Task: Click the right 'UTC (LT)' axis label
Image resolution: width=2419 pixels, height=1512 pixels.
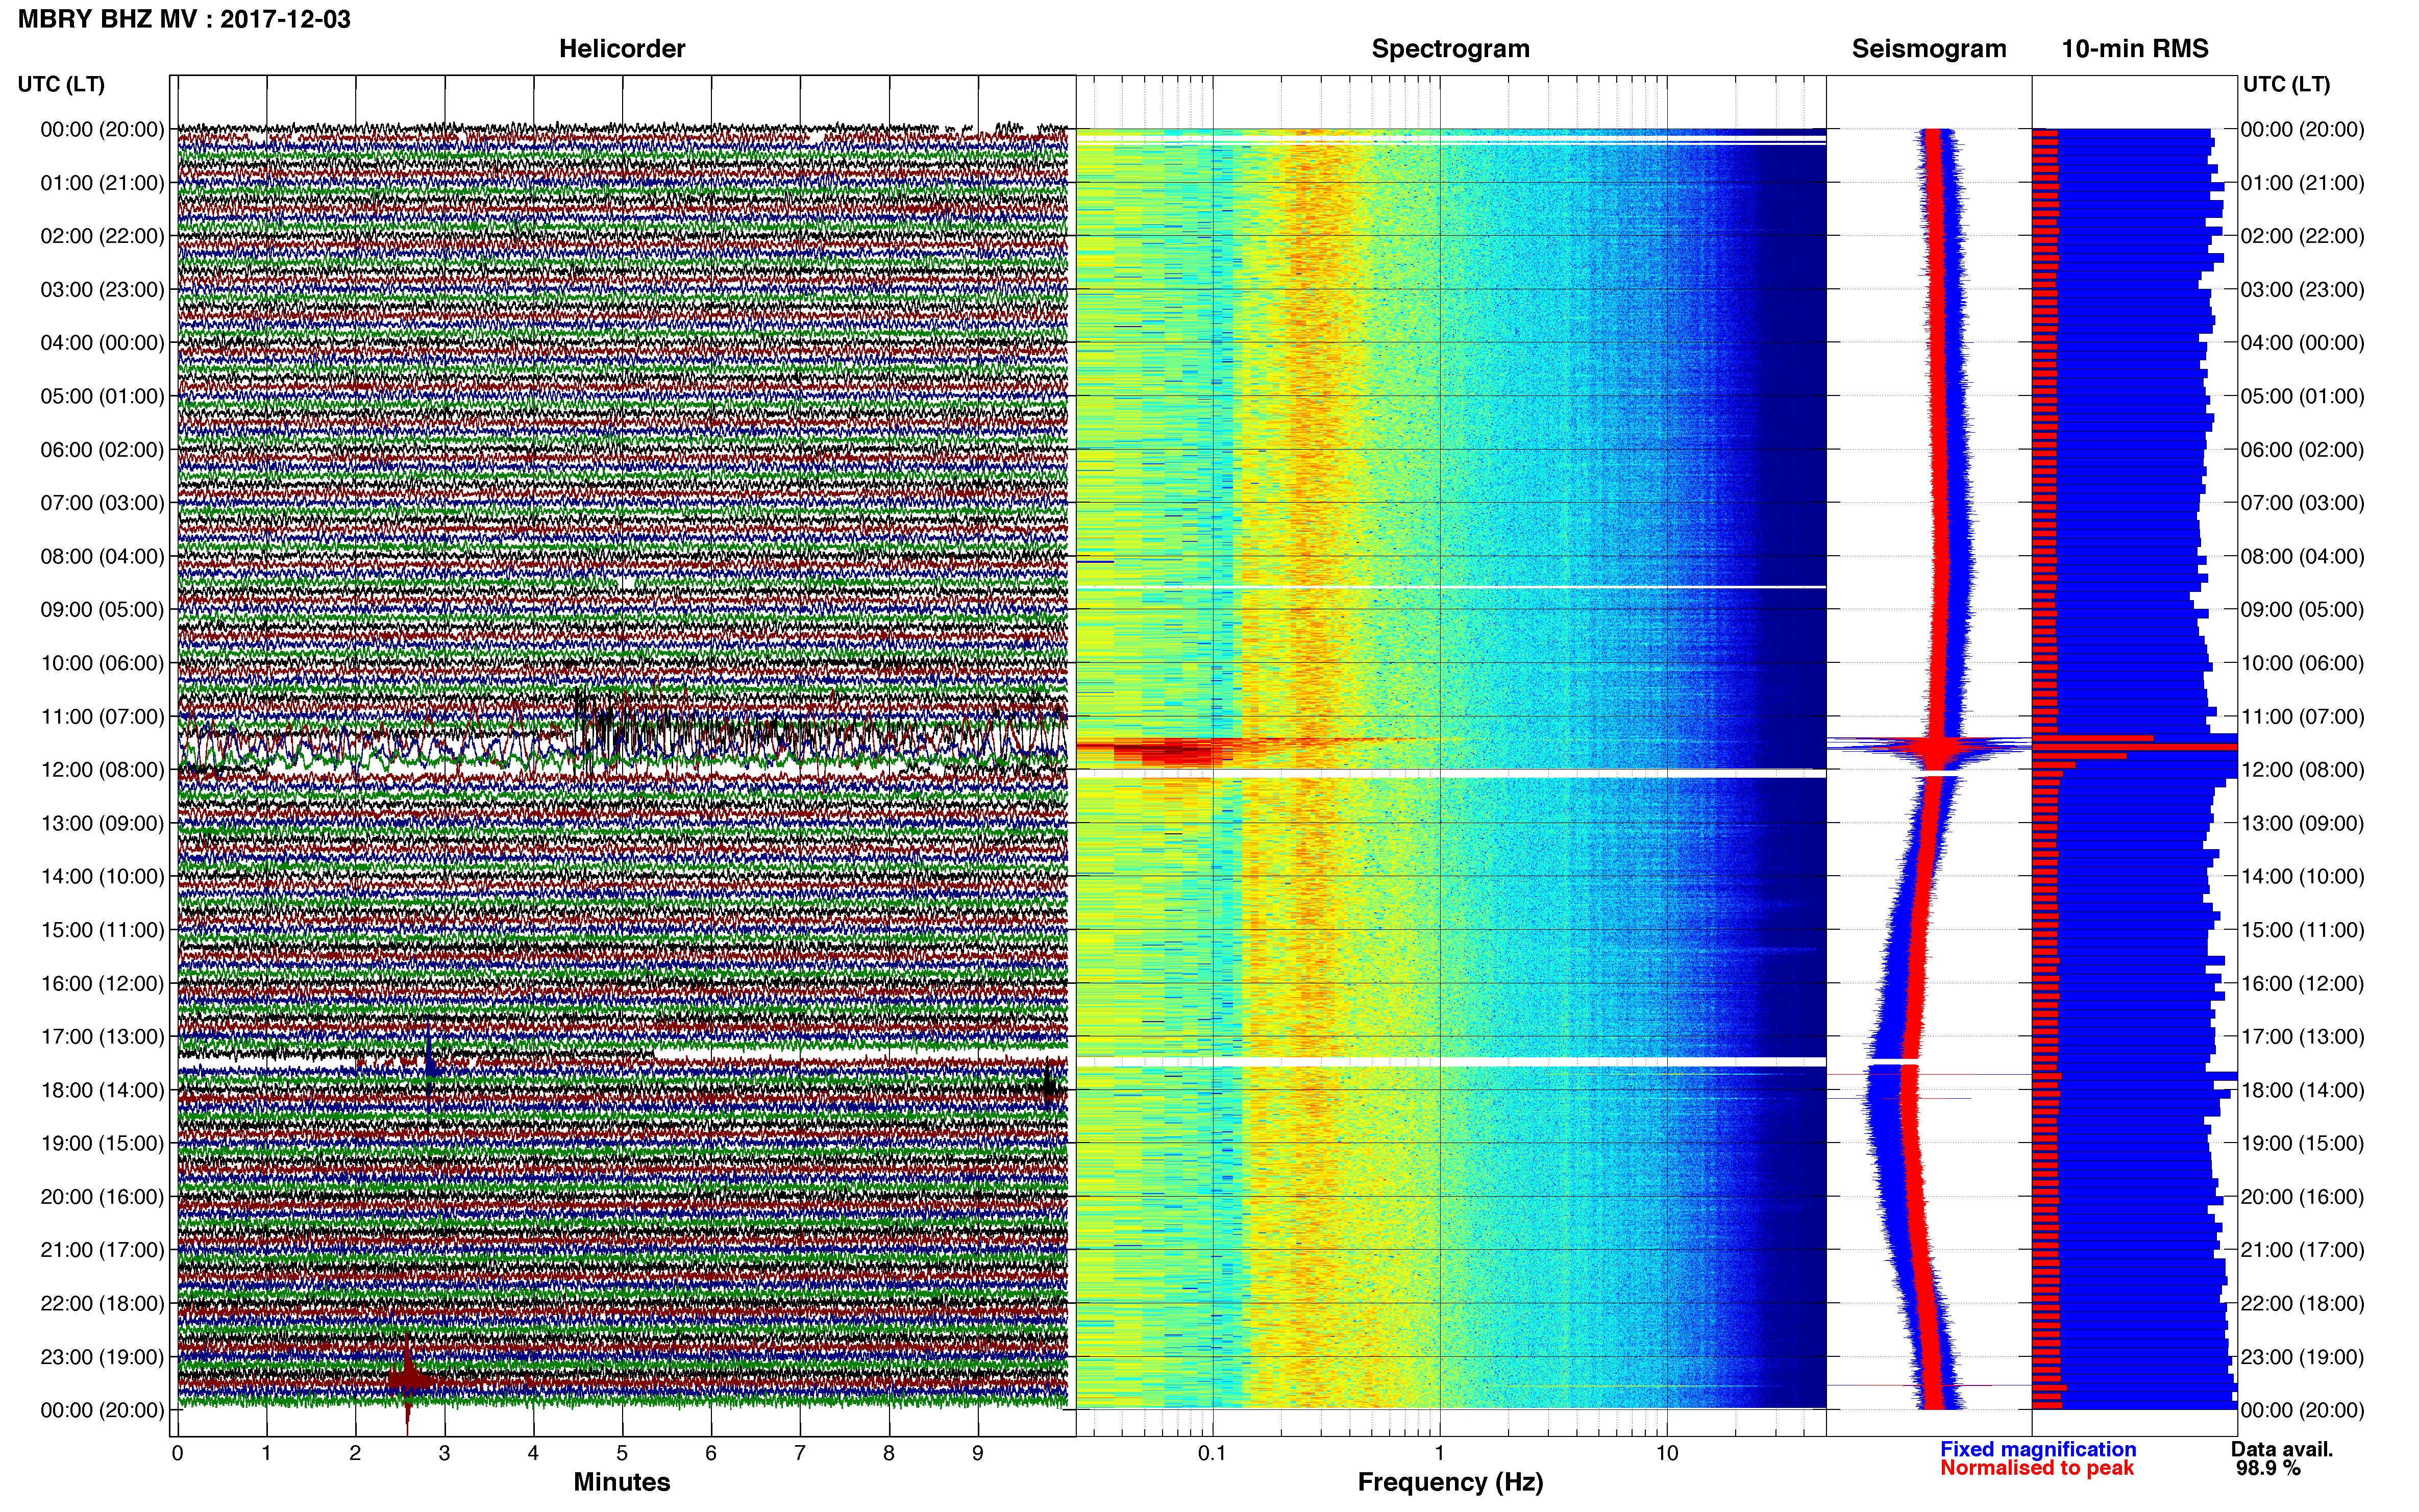Action: tap(2286, 84)
